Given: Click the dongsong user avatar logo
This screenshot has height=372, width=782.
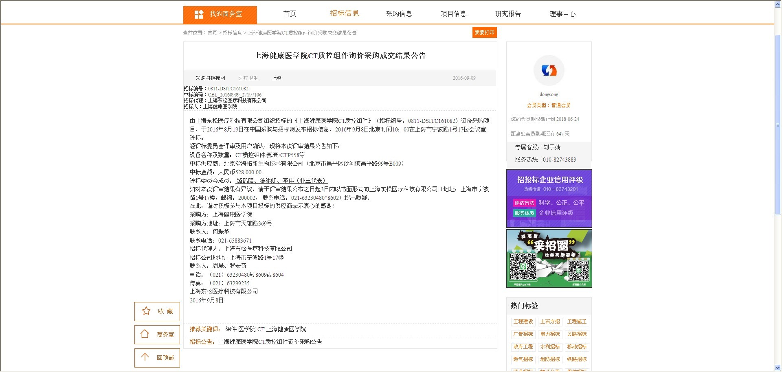Looking at the screenshot, I should [x=549, y=71].
